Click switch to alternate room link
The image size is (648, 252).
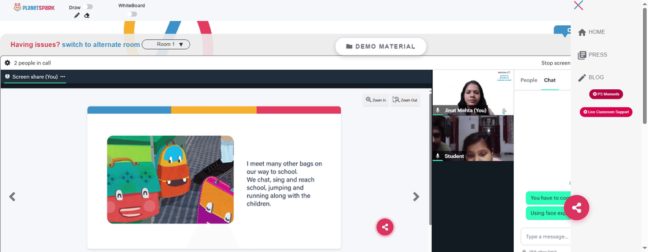101,45
